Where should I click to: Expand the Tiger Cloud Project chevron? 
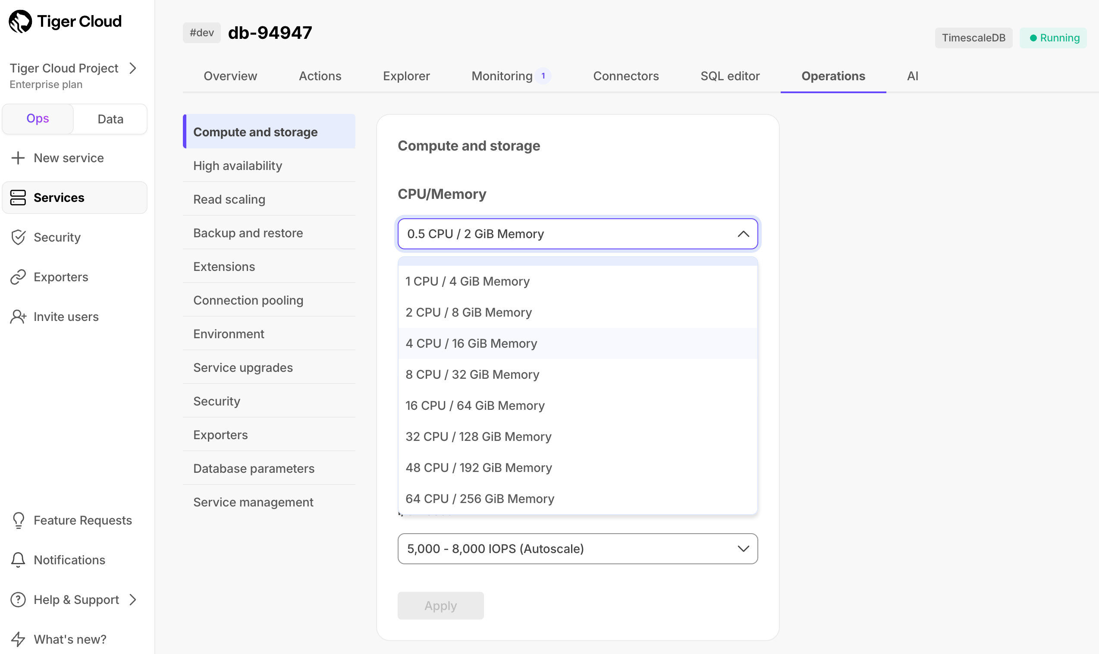133,68
